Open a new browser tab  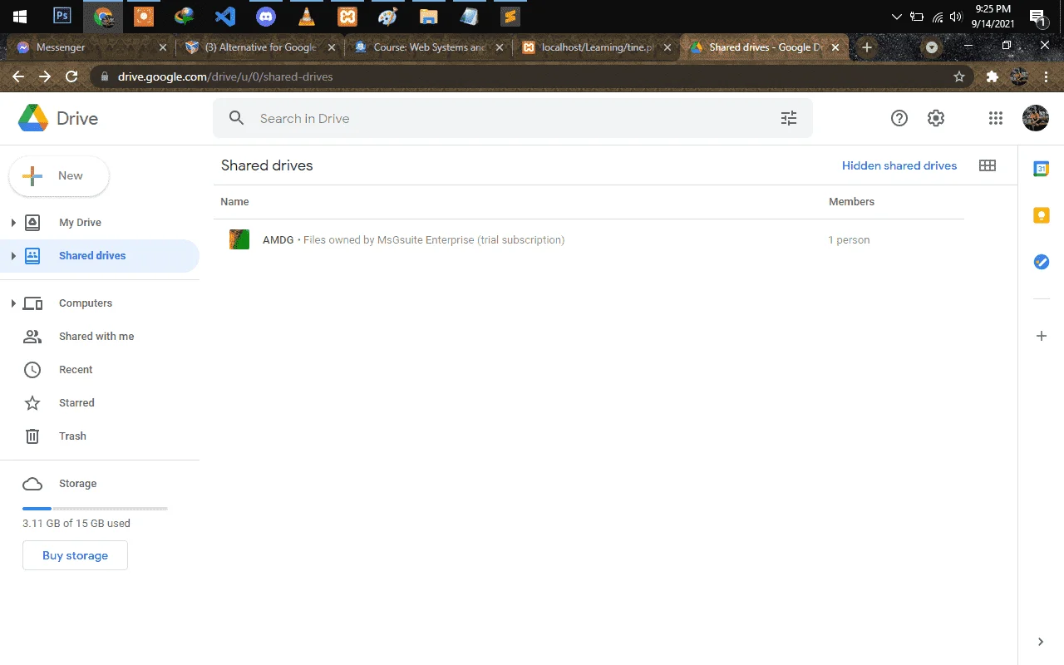pyautogui.click(x=867, y=47)
